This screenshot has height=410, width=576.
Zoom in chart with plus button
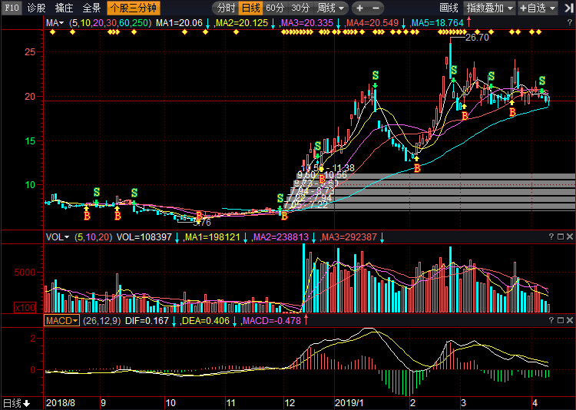[359, 8]
